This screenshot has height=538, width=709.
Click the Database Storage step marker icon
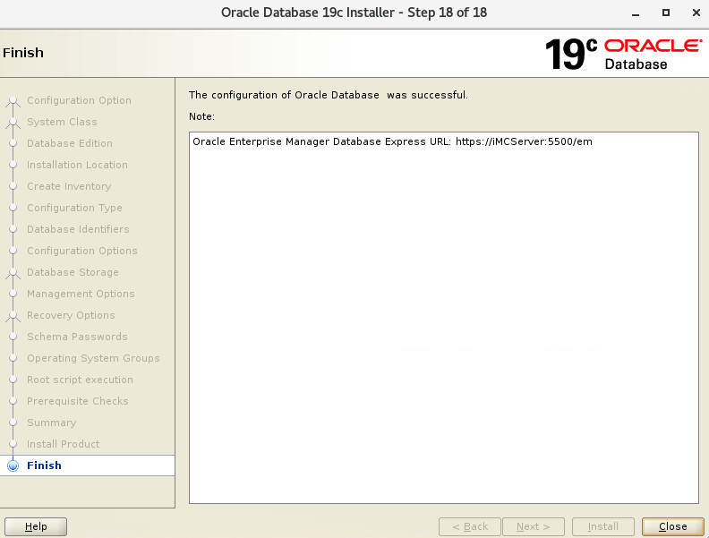13,274
